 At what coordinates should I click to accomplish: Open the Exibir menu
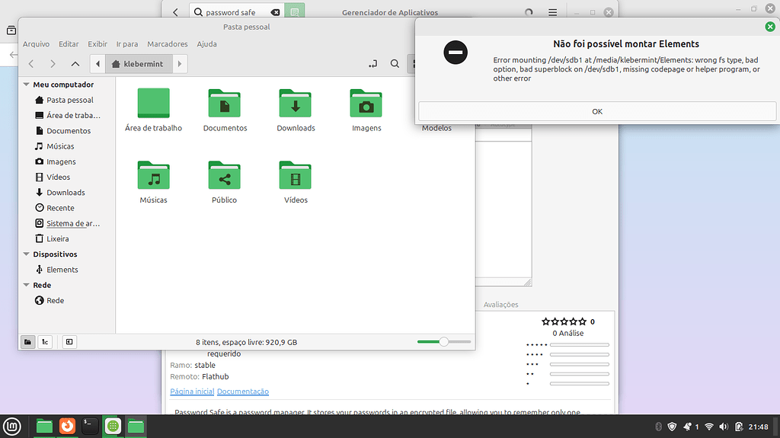click(97, 44)
